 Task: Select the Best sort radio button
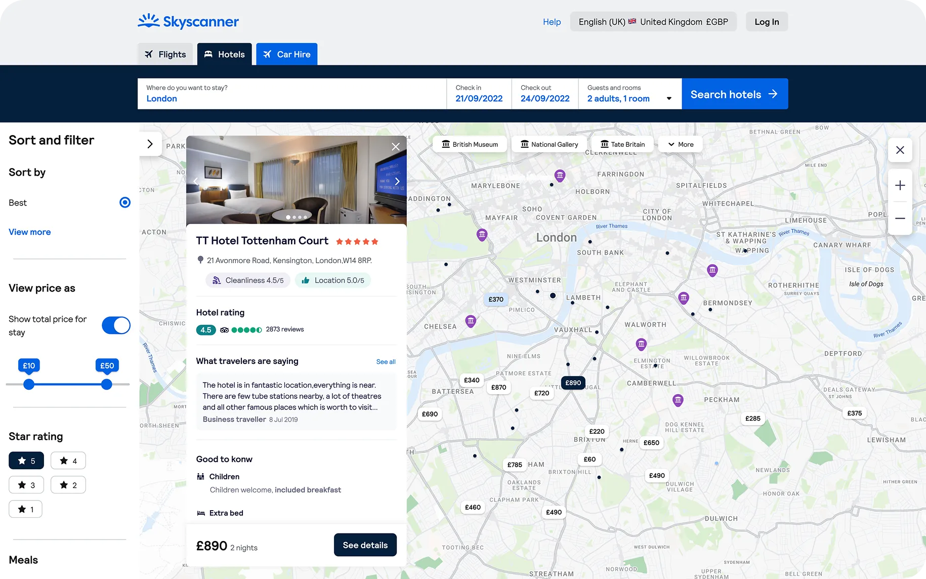pyautogui.click(x=125, y=202)
